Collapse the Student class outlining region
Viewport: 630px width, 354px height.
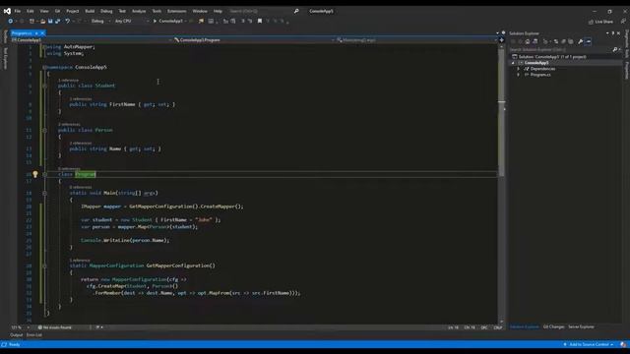44,86
